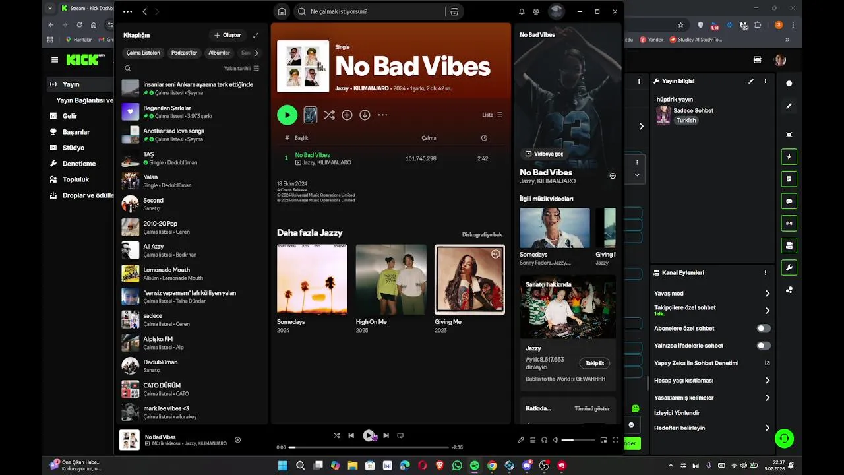Search within the library using magnifier icon

tap(128, 68)
